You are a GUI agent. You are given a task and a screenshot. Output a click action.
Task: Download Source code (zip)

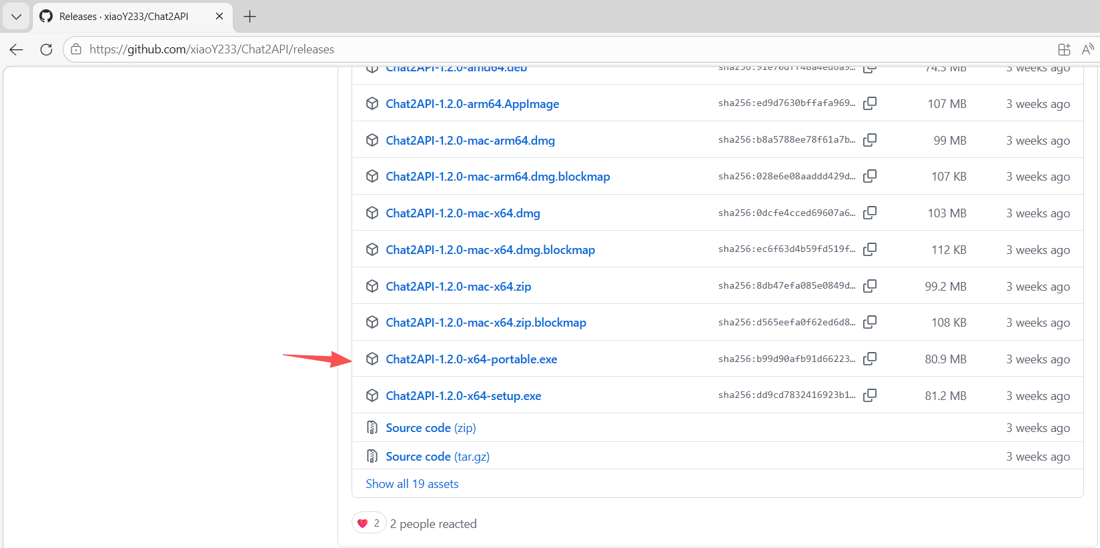[x=431, y=428]
